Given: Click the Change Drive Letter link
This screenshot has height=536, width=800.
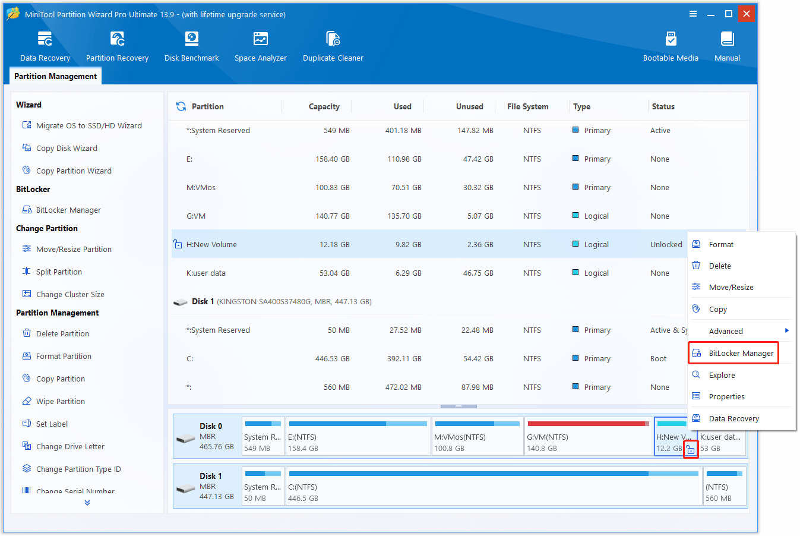Looking at the screenshot, I should coord(70,446).
